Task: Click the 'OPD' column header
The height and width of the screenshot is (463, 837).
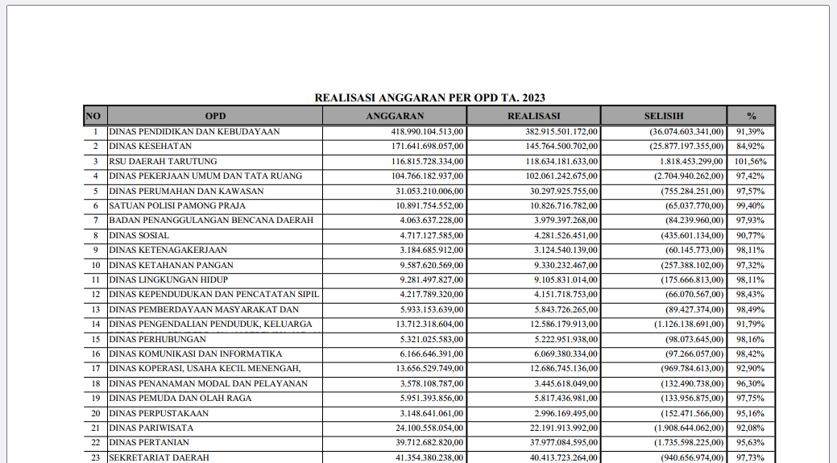Action: (215, 116)
